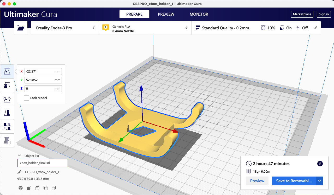Click the Z position input field
Viewport: 334px width, 195px height.
pos(43,89)
